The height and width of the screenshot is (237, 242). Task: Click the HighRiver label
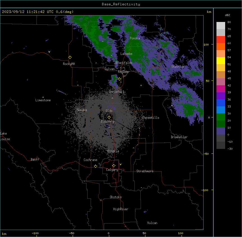tap(121, 209)
